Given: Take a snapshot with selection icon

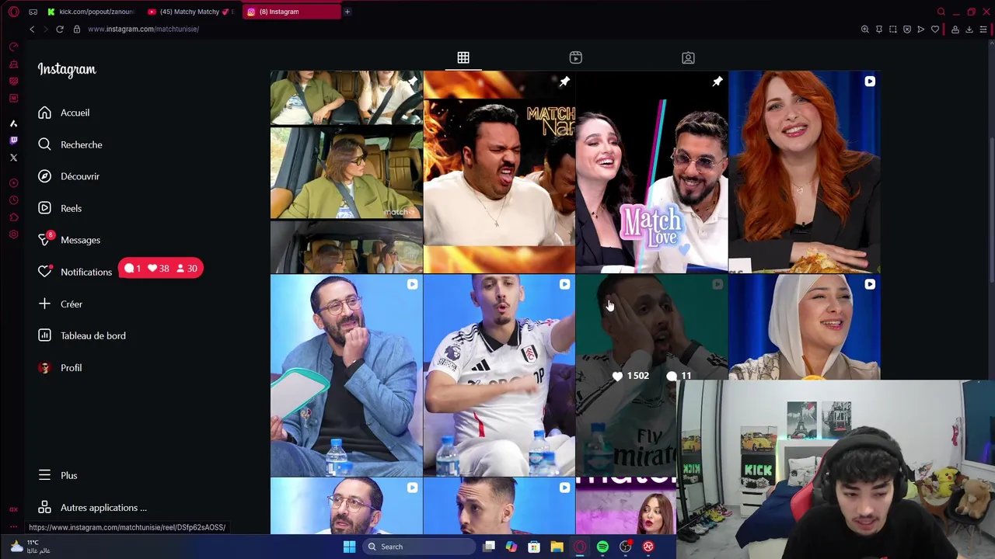Looking at the screenshot, I should point(892,30).
